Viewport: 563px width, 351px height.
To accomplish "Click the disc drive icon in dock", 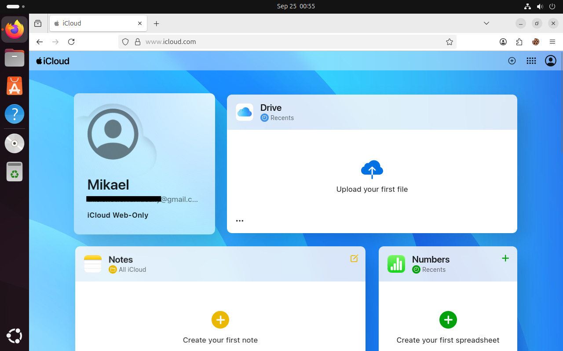I will tap(15, 143).
